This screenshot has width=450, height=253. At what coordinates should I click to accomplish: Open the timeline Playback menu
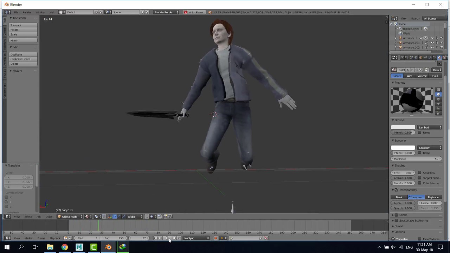tap(55, 238)
